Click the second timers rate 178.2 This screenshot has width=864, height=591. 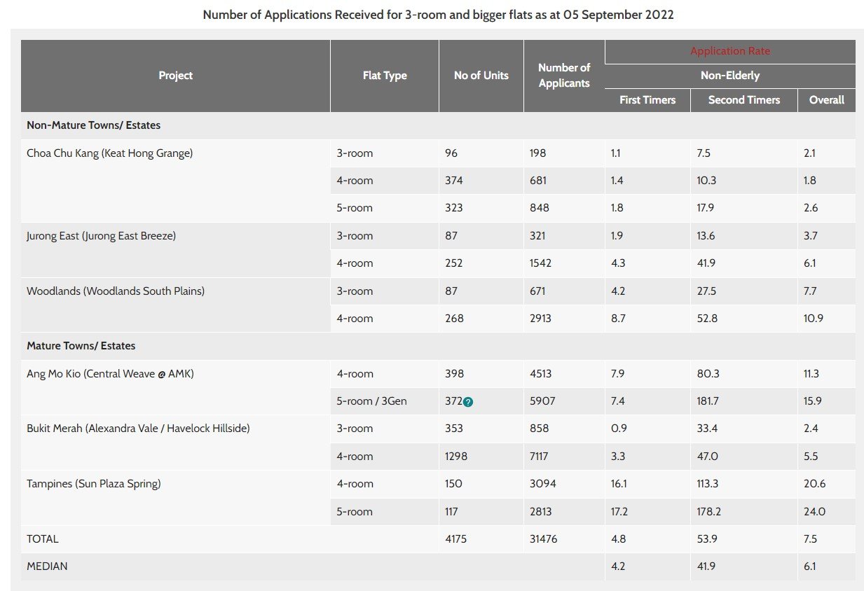(708, 512)
